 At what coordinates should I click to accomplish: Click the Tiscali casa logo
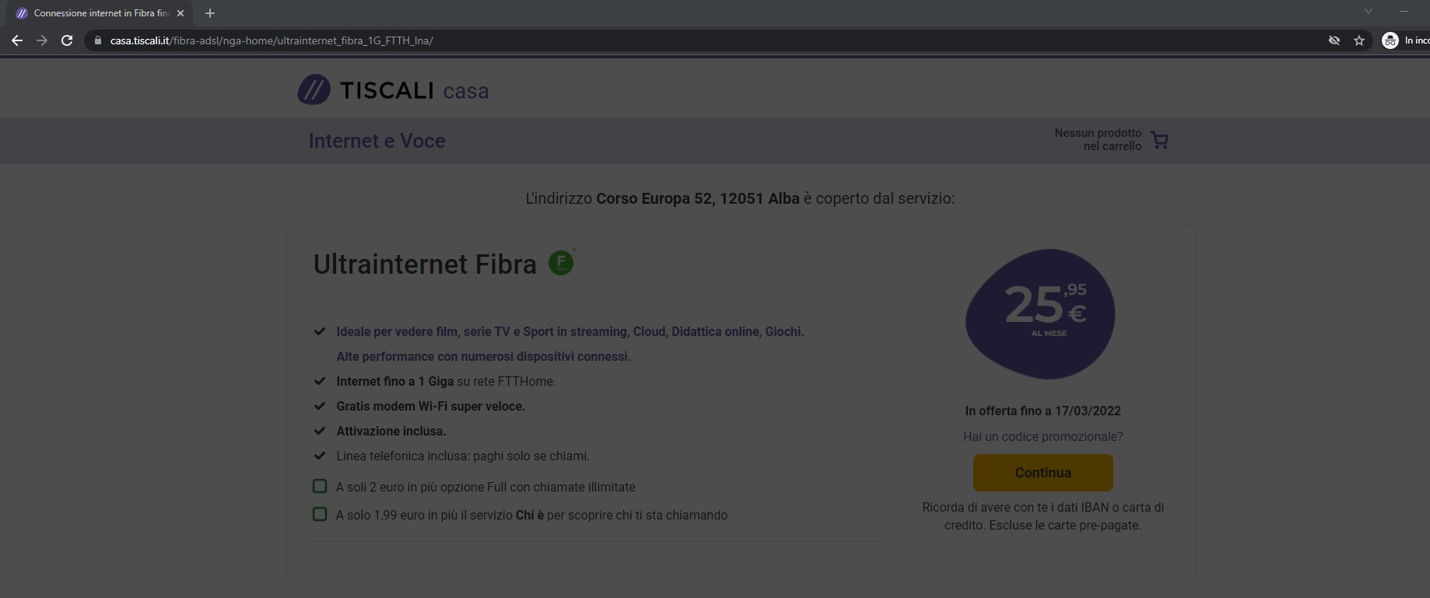click(393, 90)
